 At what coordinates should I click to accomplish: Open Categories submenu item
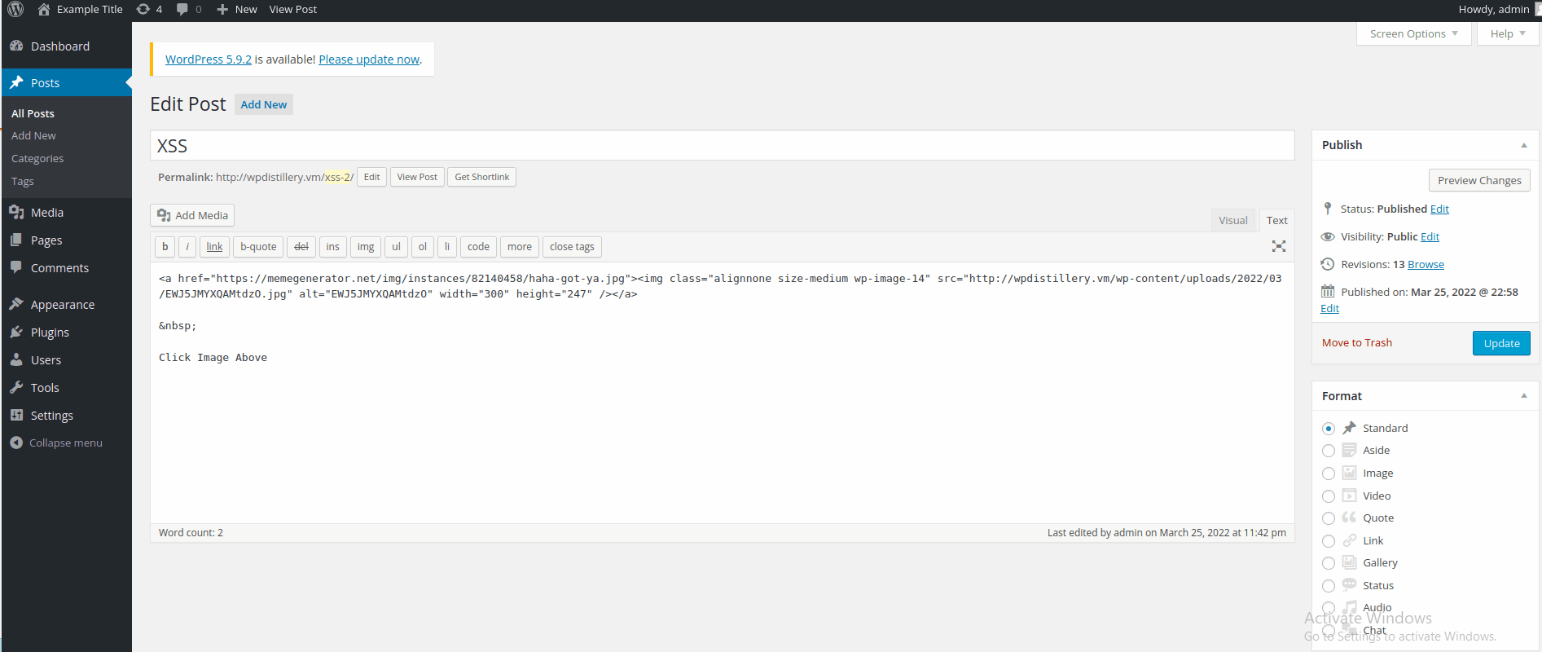[37, 159]
